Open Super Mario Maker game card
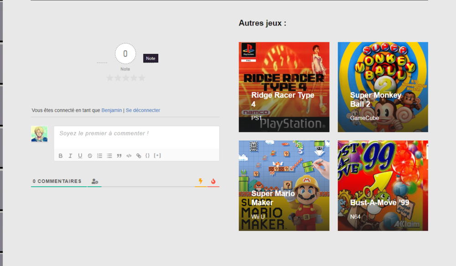 tap(284, 185)
